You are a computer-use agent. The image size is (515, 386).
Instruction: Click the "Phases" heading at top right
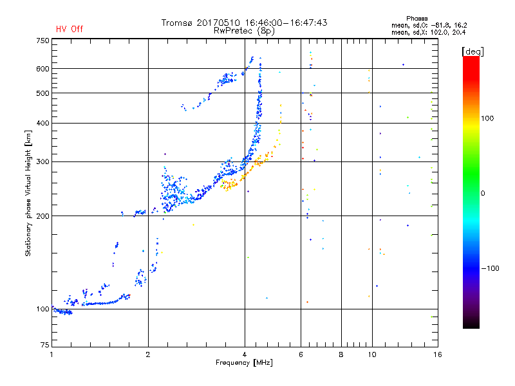point(417,19)
